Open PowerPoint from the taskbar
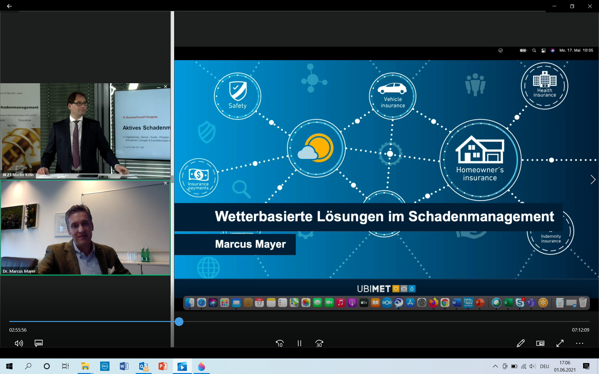 (163, 366)
